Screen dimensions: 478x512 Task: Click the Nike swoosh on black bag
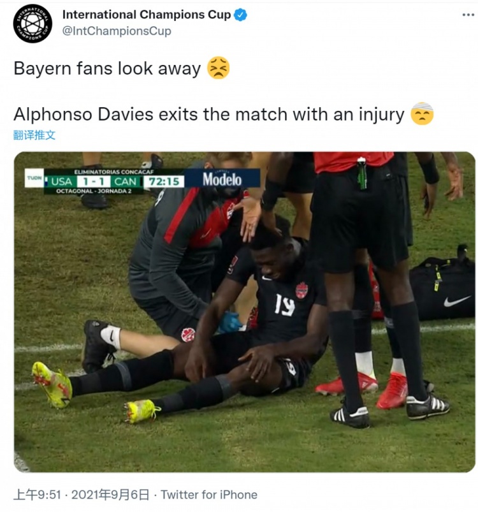[457, 301]
